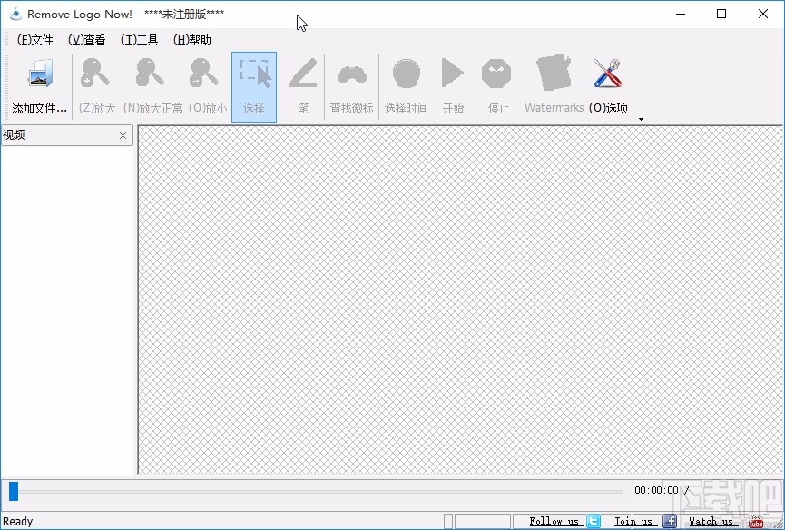
Task: Select the 放大 zoom in tool
Action: click(94, 74)
